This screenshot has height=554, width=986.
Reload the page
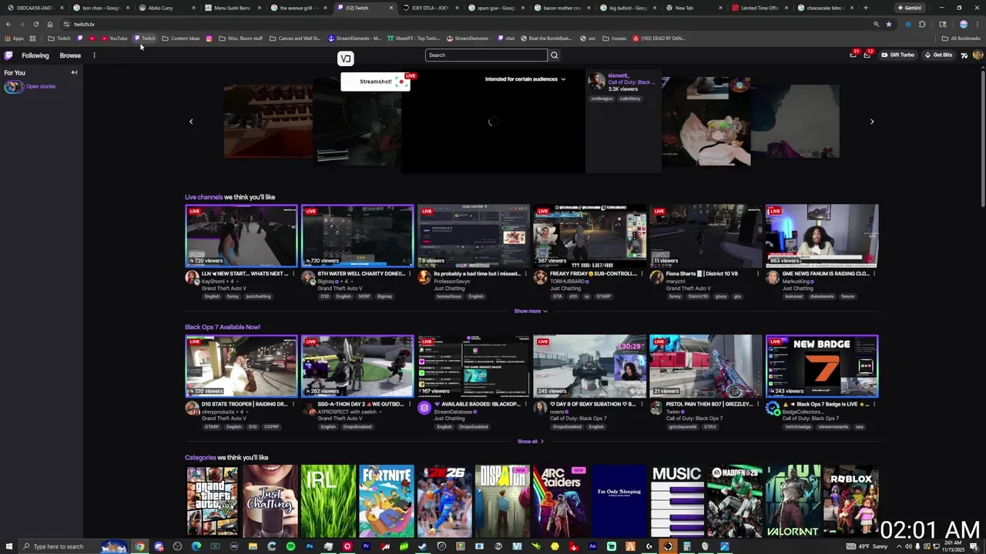point(35,24)
